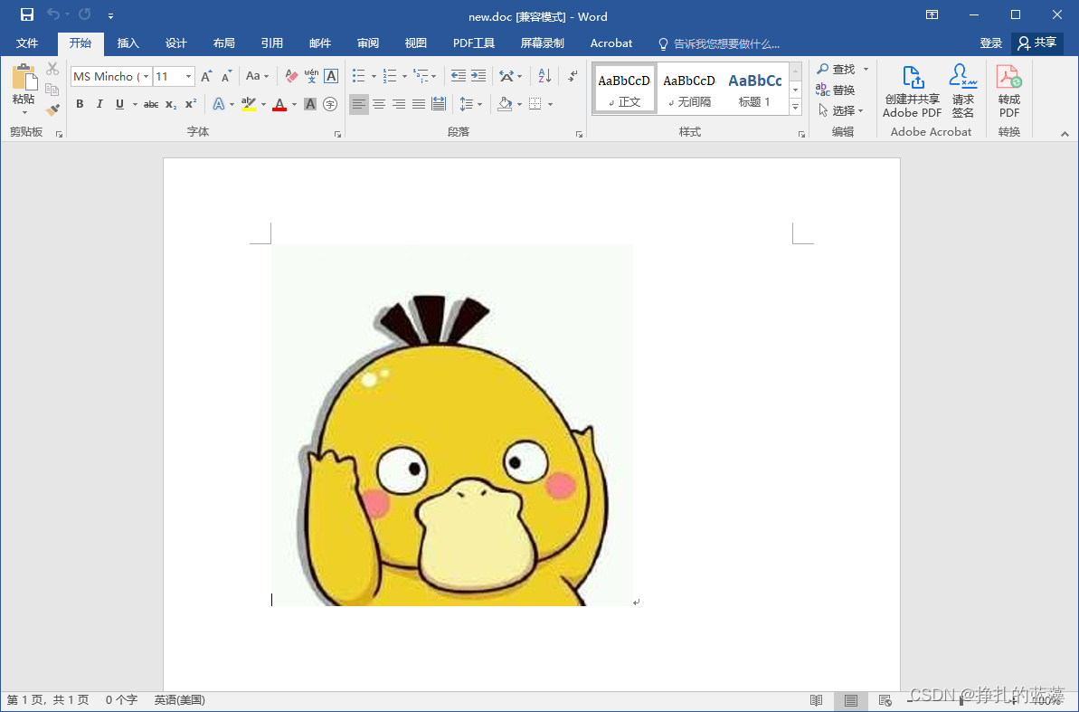The height and width of the screenshot is (712, 1079).
Task: Apply yellow text highlight color
Action: pos(249,104)
